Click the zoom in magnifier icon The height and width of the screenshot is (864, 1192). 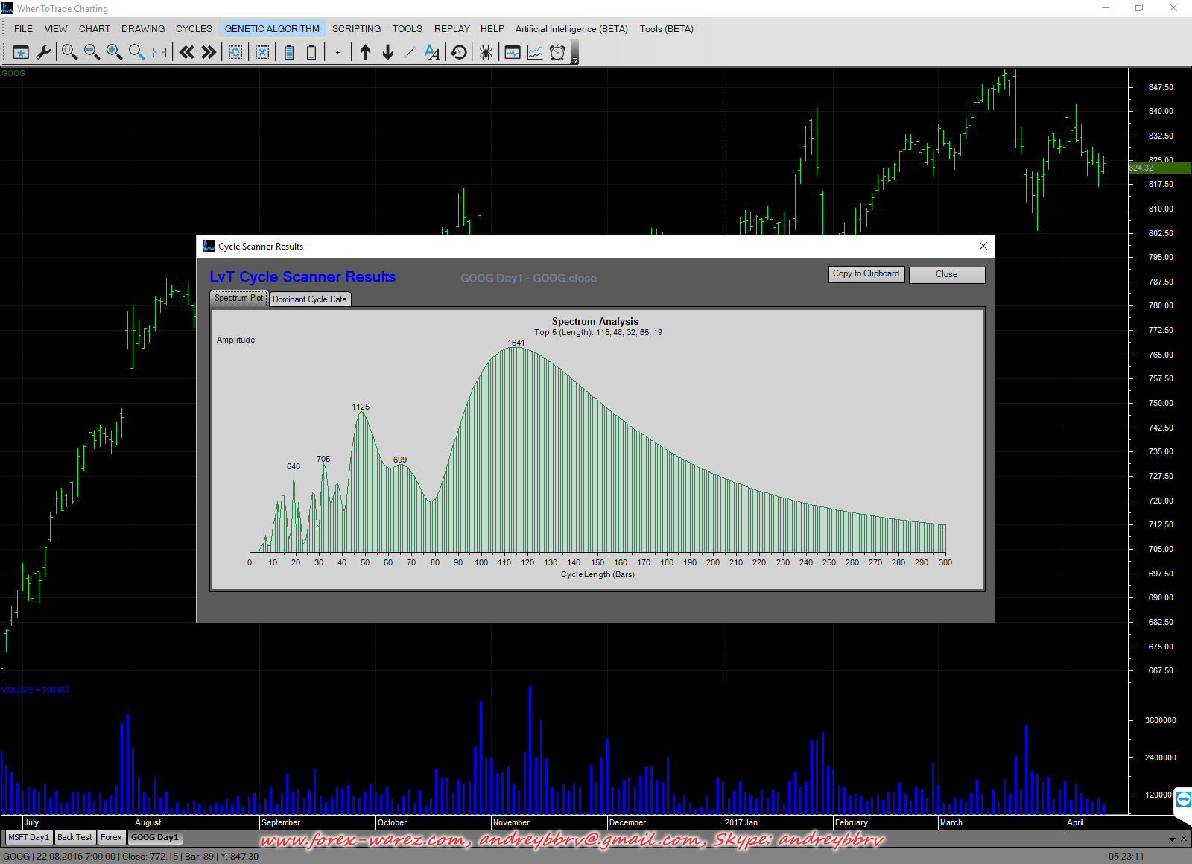114,52
